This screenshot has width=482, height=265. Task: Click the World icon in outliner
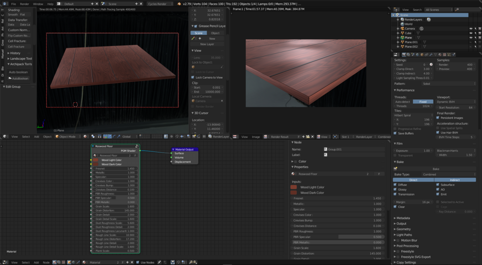402,24
